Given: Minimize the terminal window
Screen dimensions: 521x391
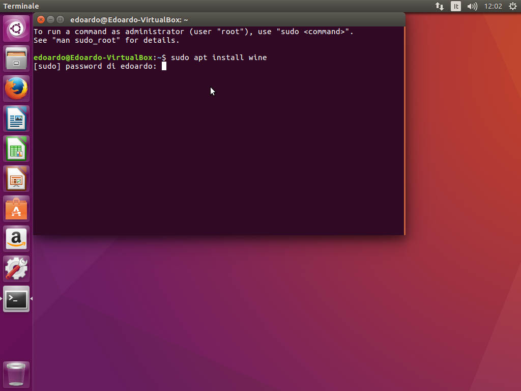Looking at the screenshot, I should [51, 20].
